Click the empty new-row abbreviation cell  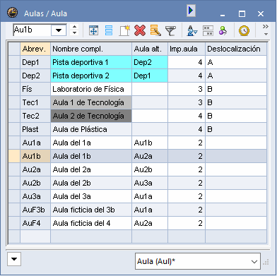click(35, 236)
